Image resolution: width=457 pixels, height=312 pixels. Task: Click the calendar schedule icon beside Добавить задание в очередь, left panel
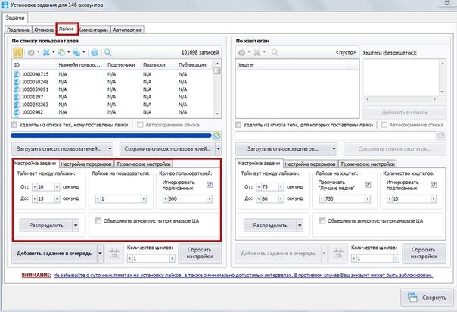tap(114, 253)
